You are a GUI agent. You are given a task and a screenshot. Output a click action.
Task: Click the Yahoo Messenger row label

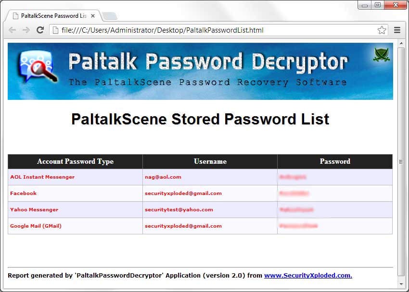pos(34,210)
